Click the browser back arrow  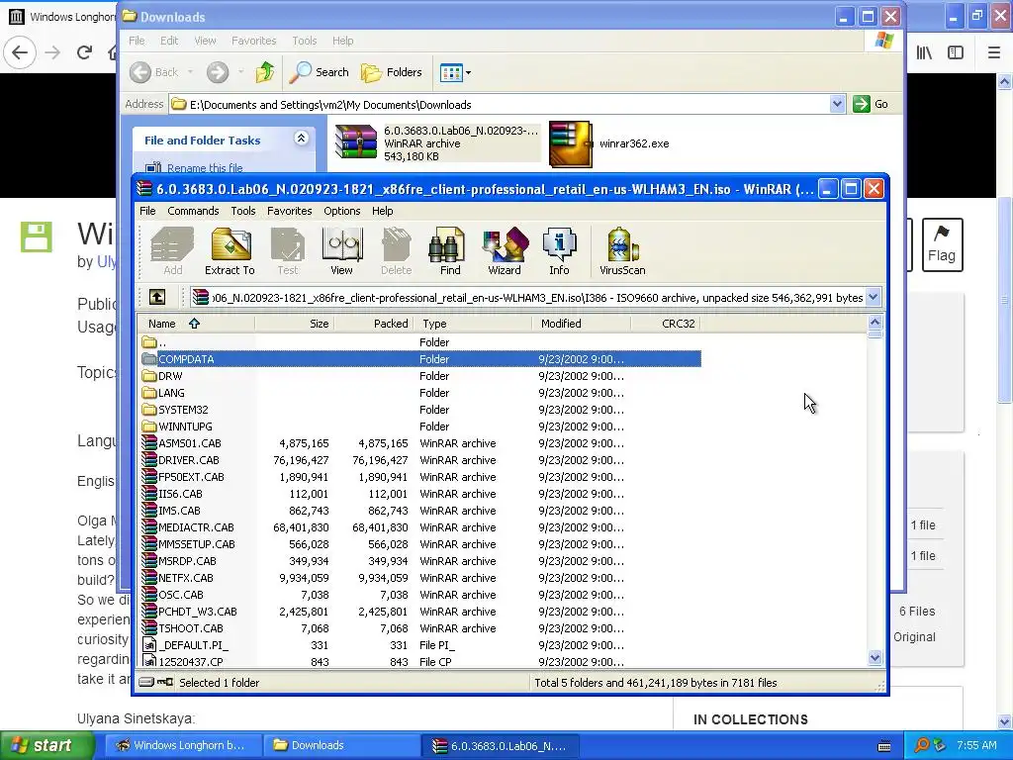point(20,52)
